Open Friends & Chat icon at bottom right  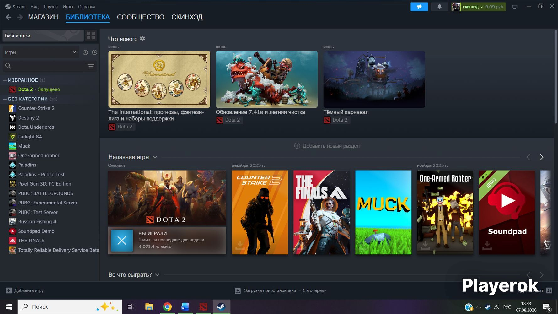point(549,290)
